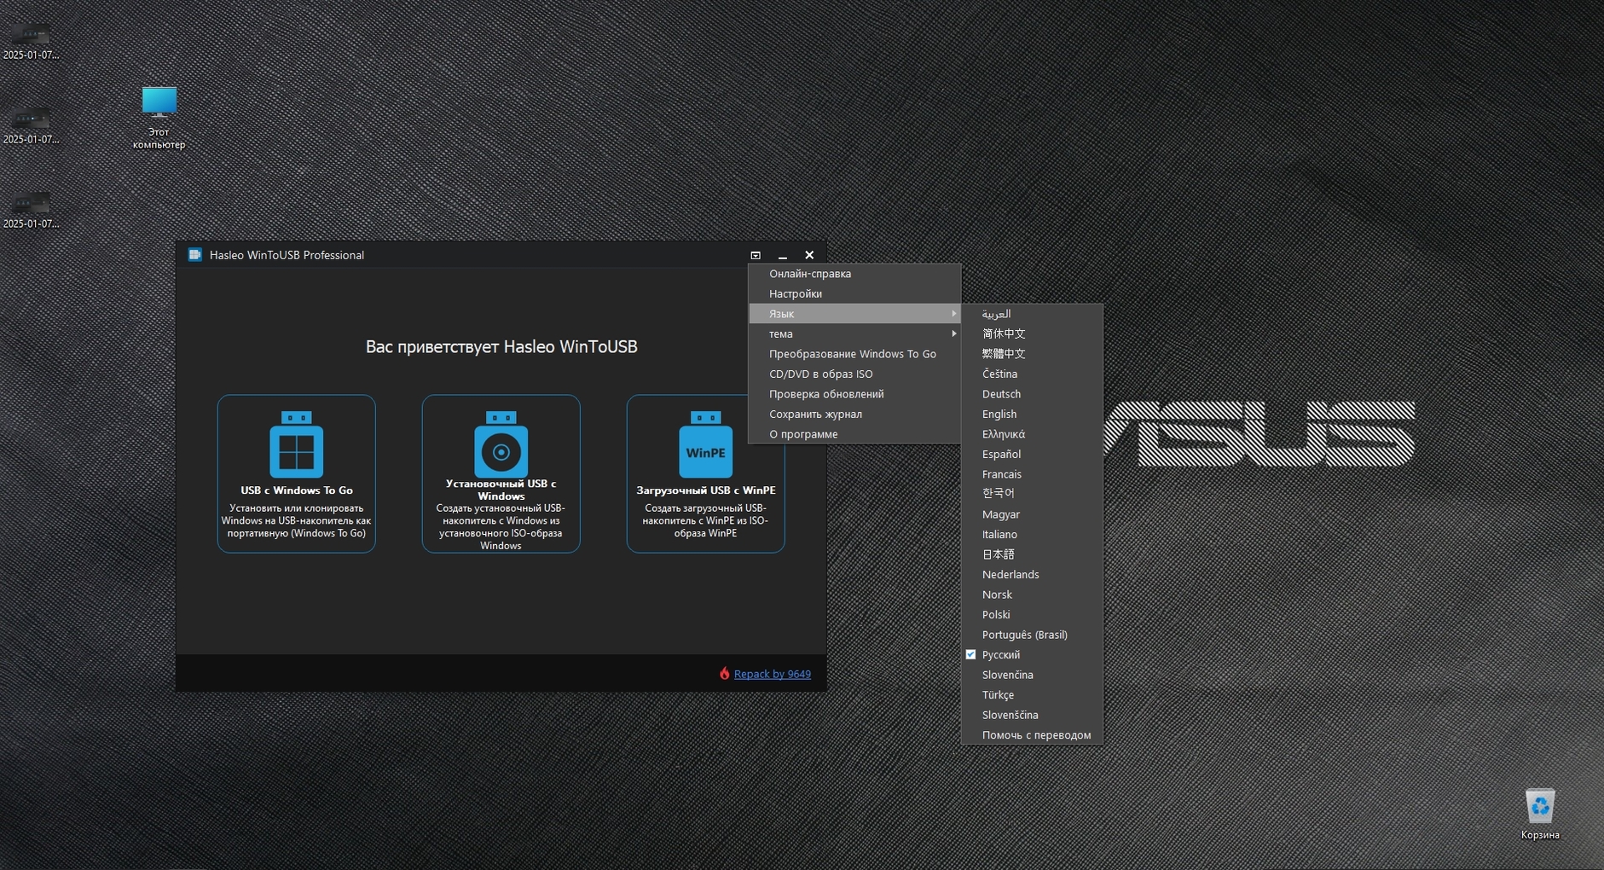The image size is (1604, 870).
Task: Switch language to Polski
Action: (x=1032, y=614)
